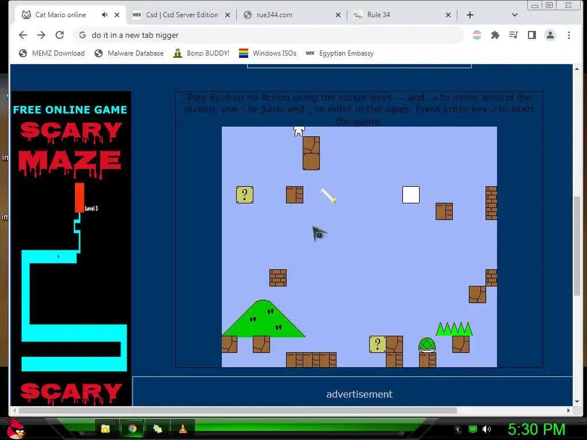This screenshot has width=587, height=440.
Task: Click the Google icon in address bar
Action: [x=83, y=35]
